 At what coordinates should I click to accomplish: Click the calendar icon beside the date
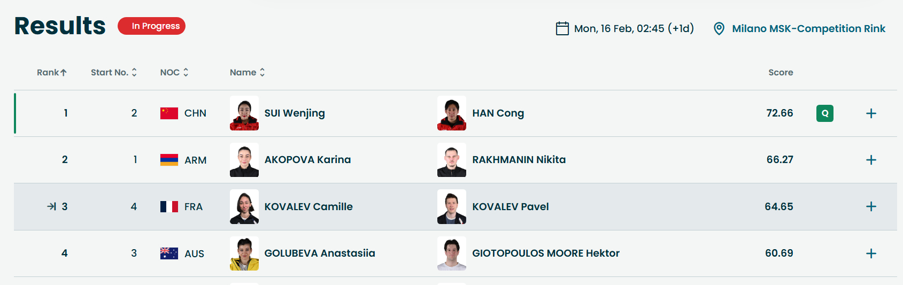pyautogui.click(x=562, y=28)
